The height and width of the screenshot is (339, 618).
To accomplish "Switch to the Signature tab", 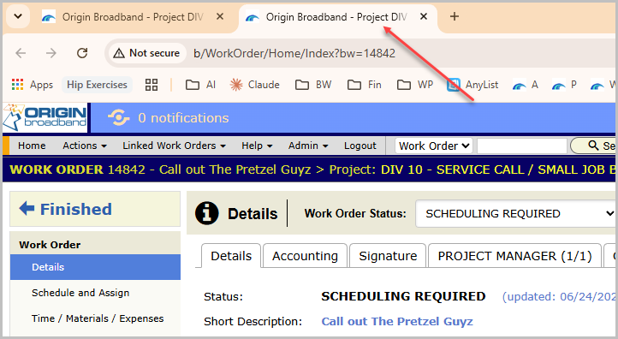I will pos(388,256).
